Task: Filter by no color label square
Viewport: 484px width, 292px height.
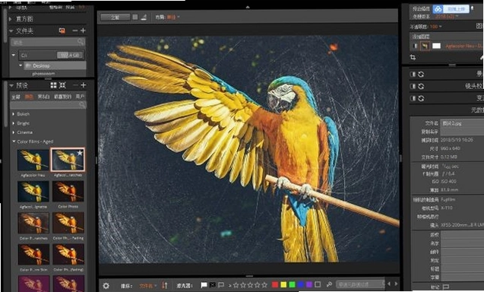Action: point(318,284)
